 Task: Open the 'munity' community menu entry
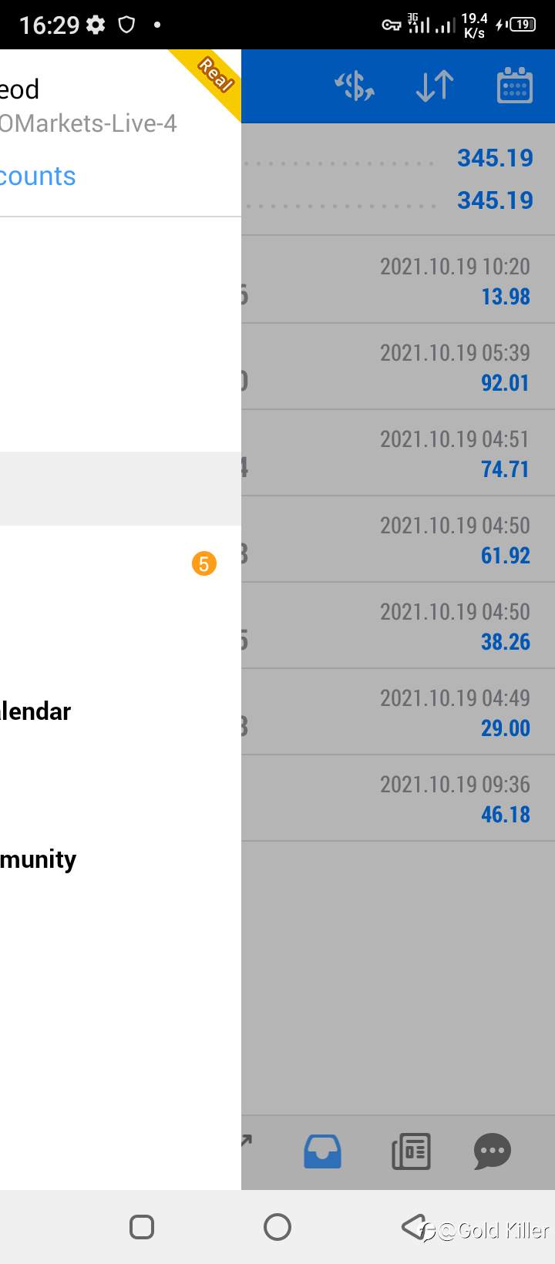(x=39, y=859)
